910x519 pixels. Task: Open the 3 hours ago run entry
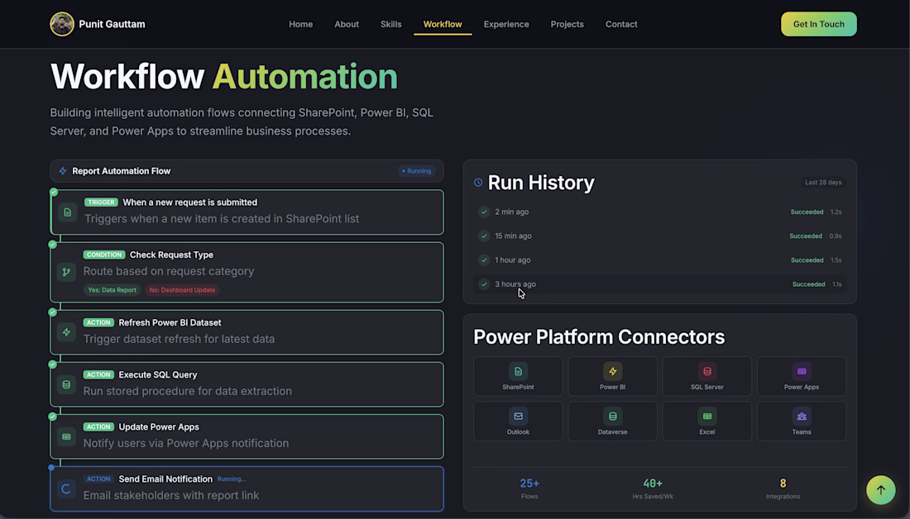point(660,284)
